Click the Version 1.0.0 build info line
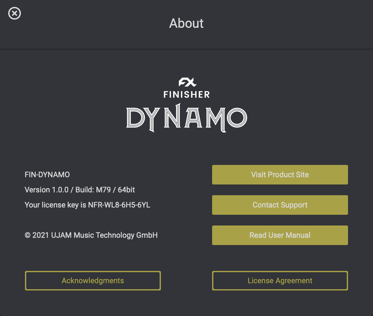 tap(80, 190)
